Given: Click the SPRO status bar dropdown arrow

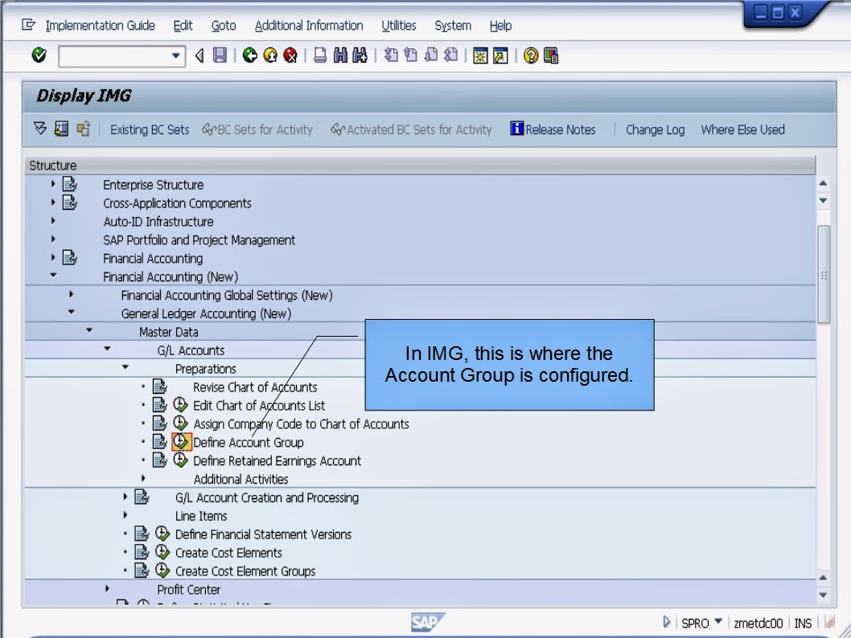Looking at the screenshot, I should click(x=718, y=621).
